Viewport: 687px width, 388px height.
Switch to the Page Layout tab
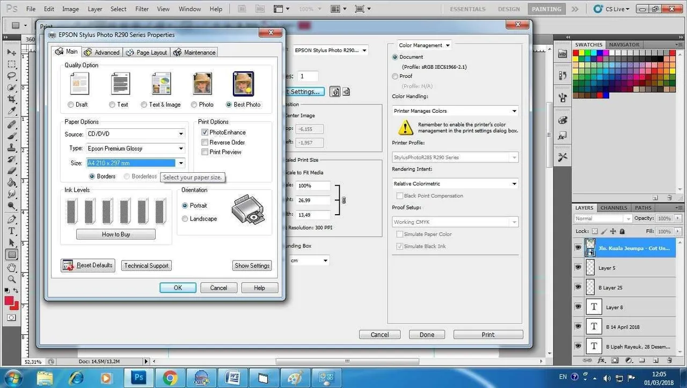click(147, 52)
